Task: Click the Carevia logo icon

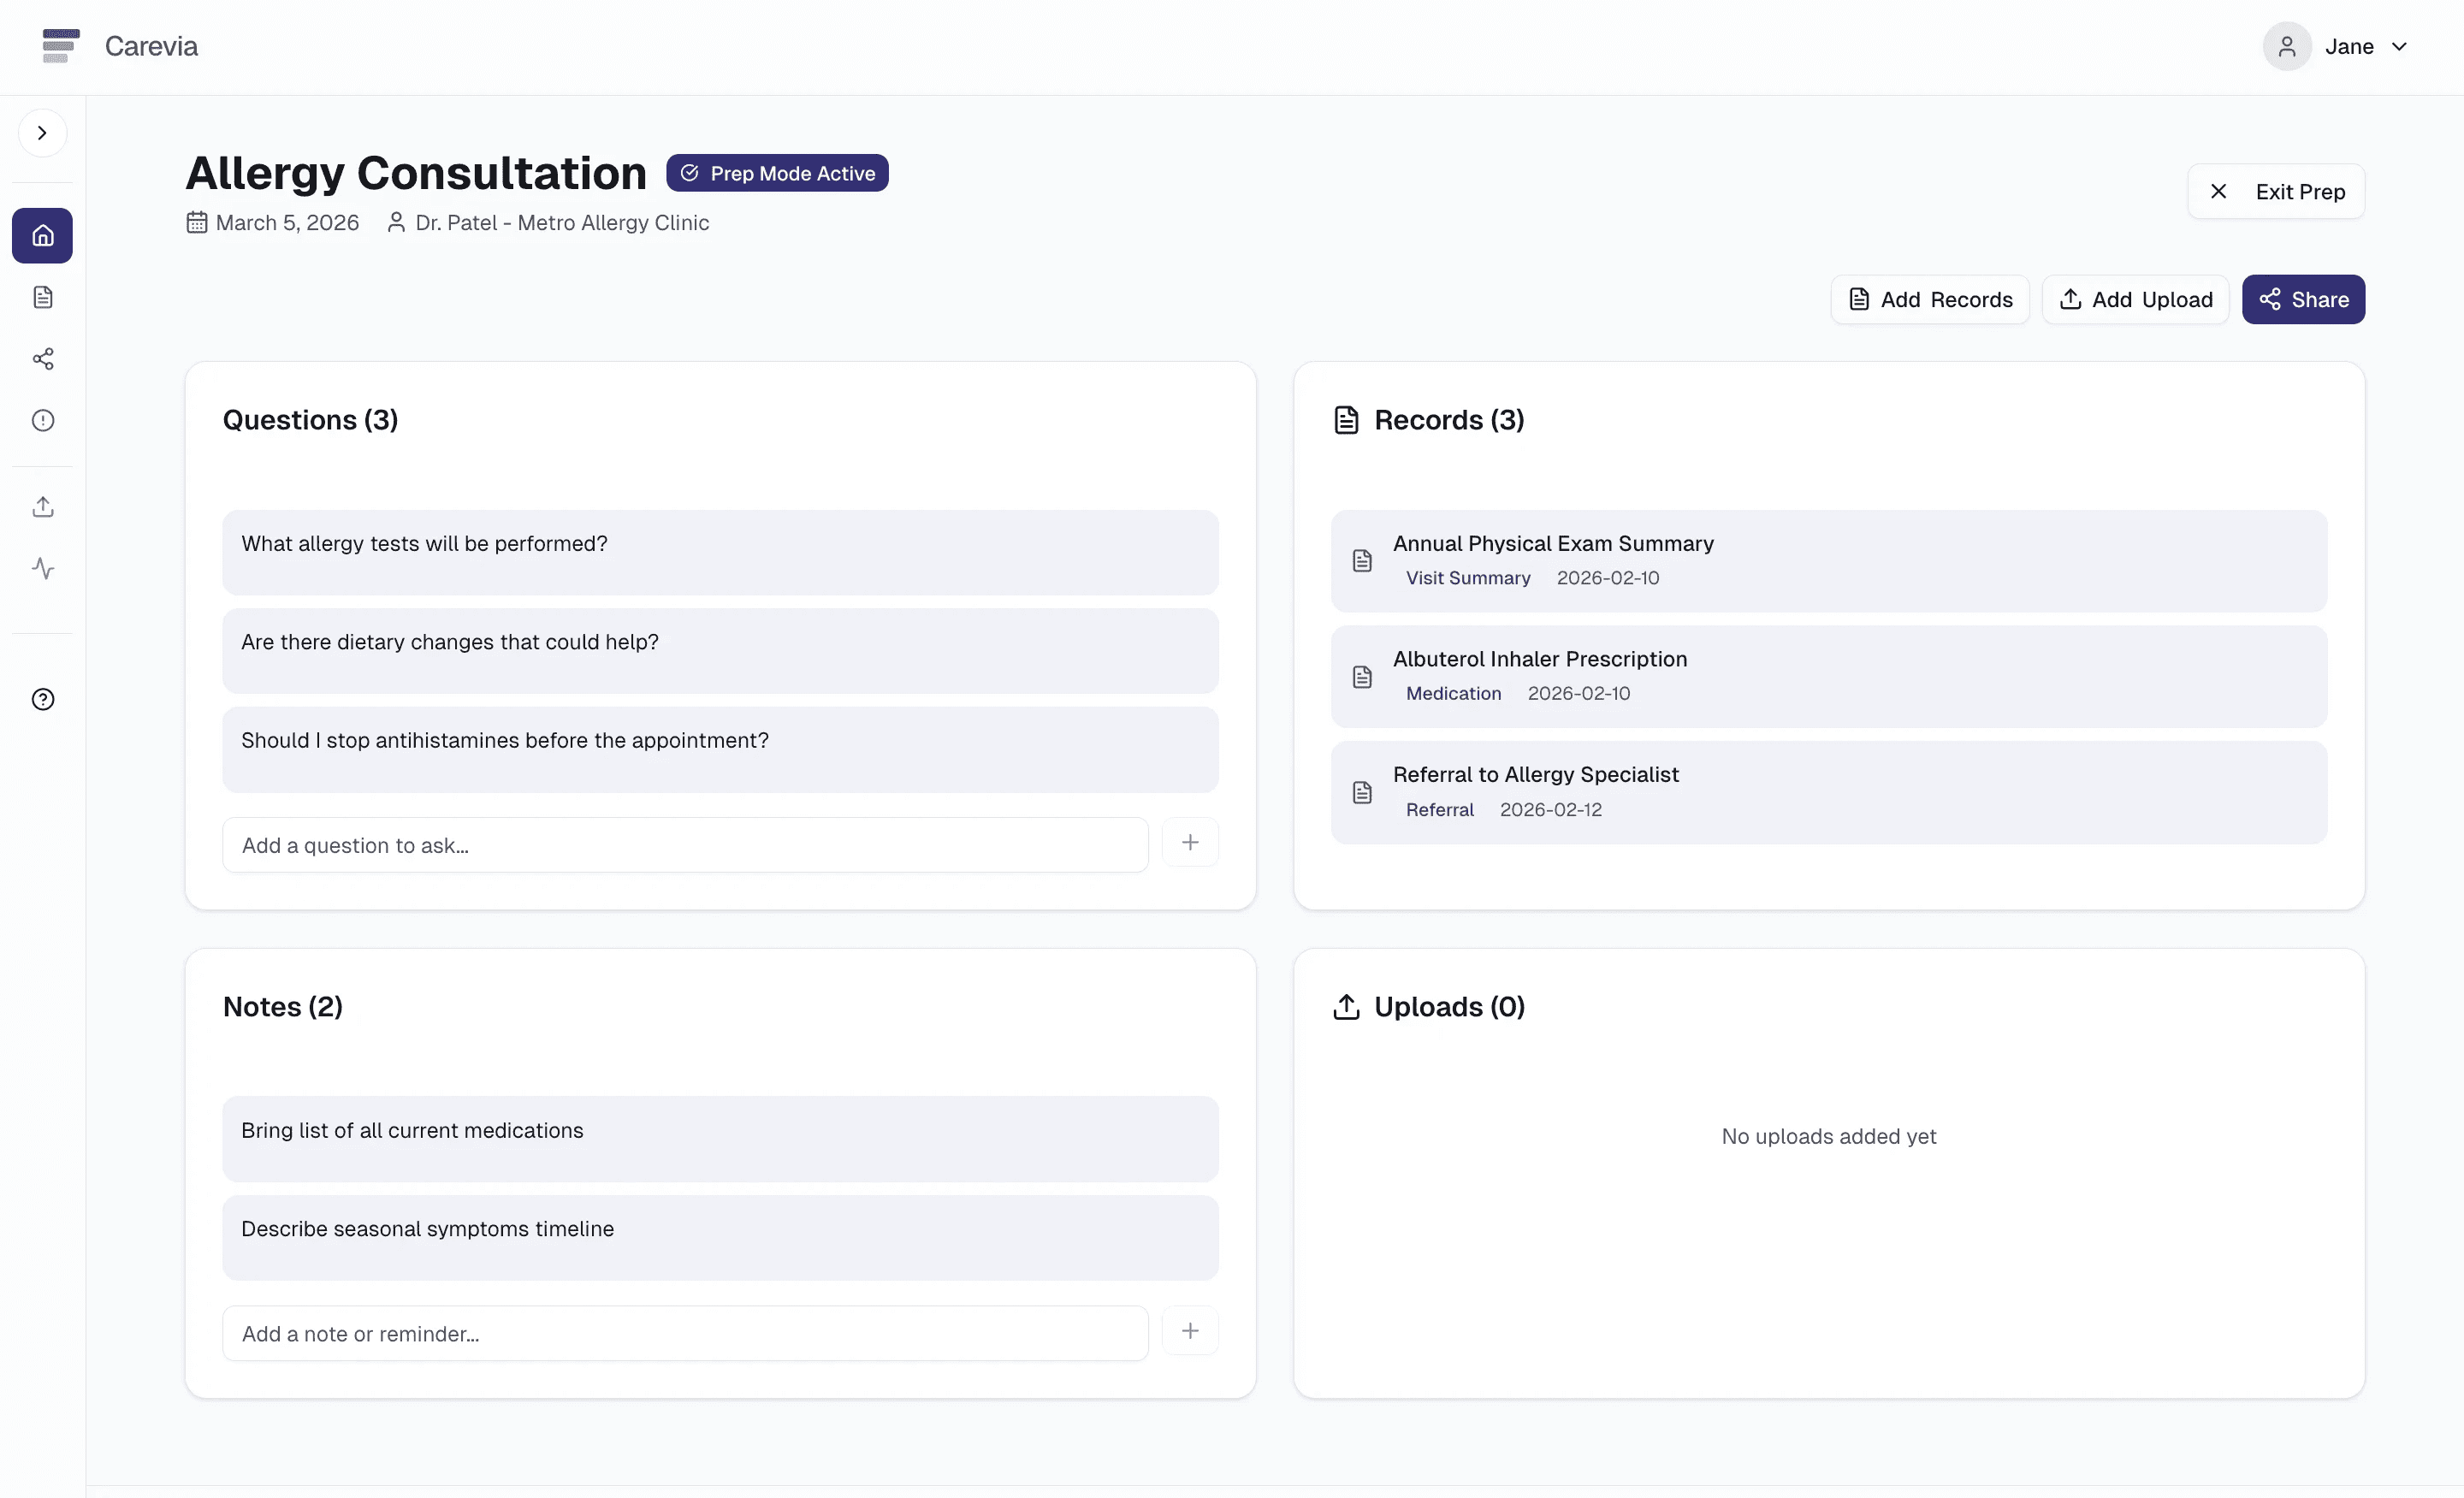Action: point(61,46)
